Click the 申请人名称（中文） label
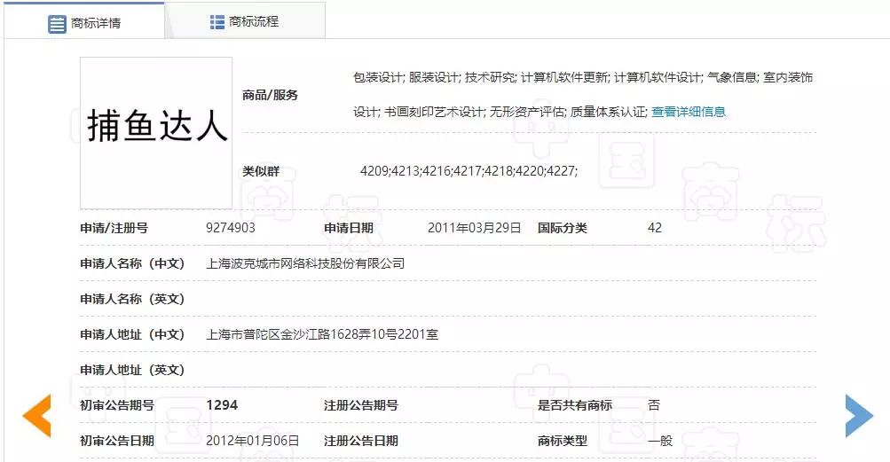The width and height of the screenshot is (890, 462). click(133, 263)
